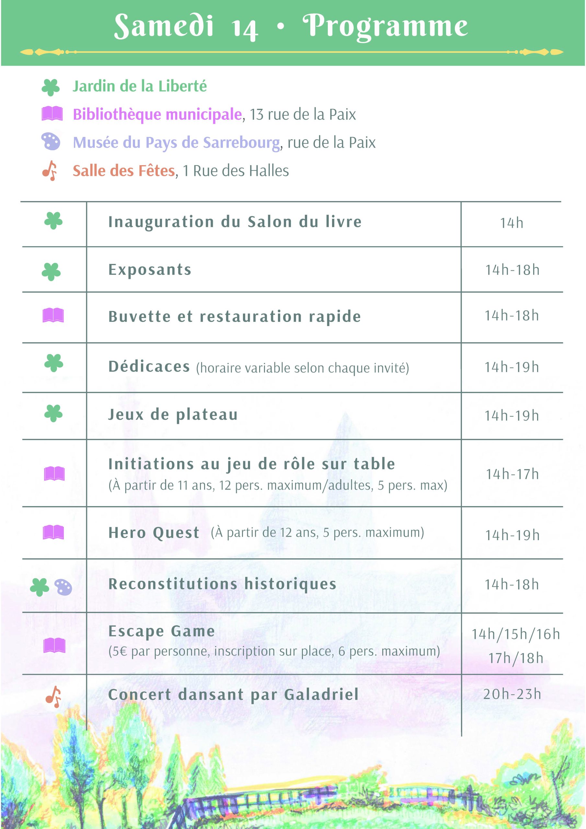Click the book icon in Escape Game row
This screenshot has height=829, width=586.
coord(54,646)
